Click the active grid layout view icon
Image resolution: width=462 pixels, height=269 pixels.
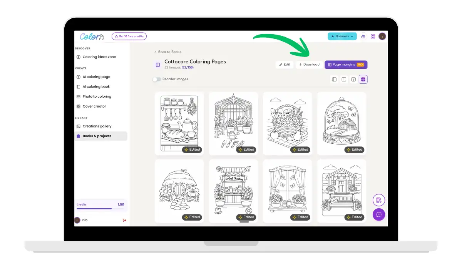[363, 79]
